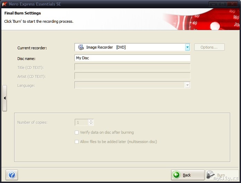Open the Language dropdown arrow
The image size is (241, 183).
tap(187, 85)
